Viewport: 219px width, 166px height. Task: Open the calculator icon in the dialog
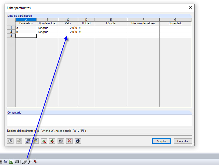coord(61,141)
